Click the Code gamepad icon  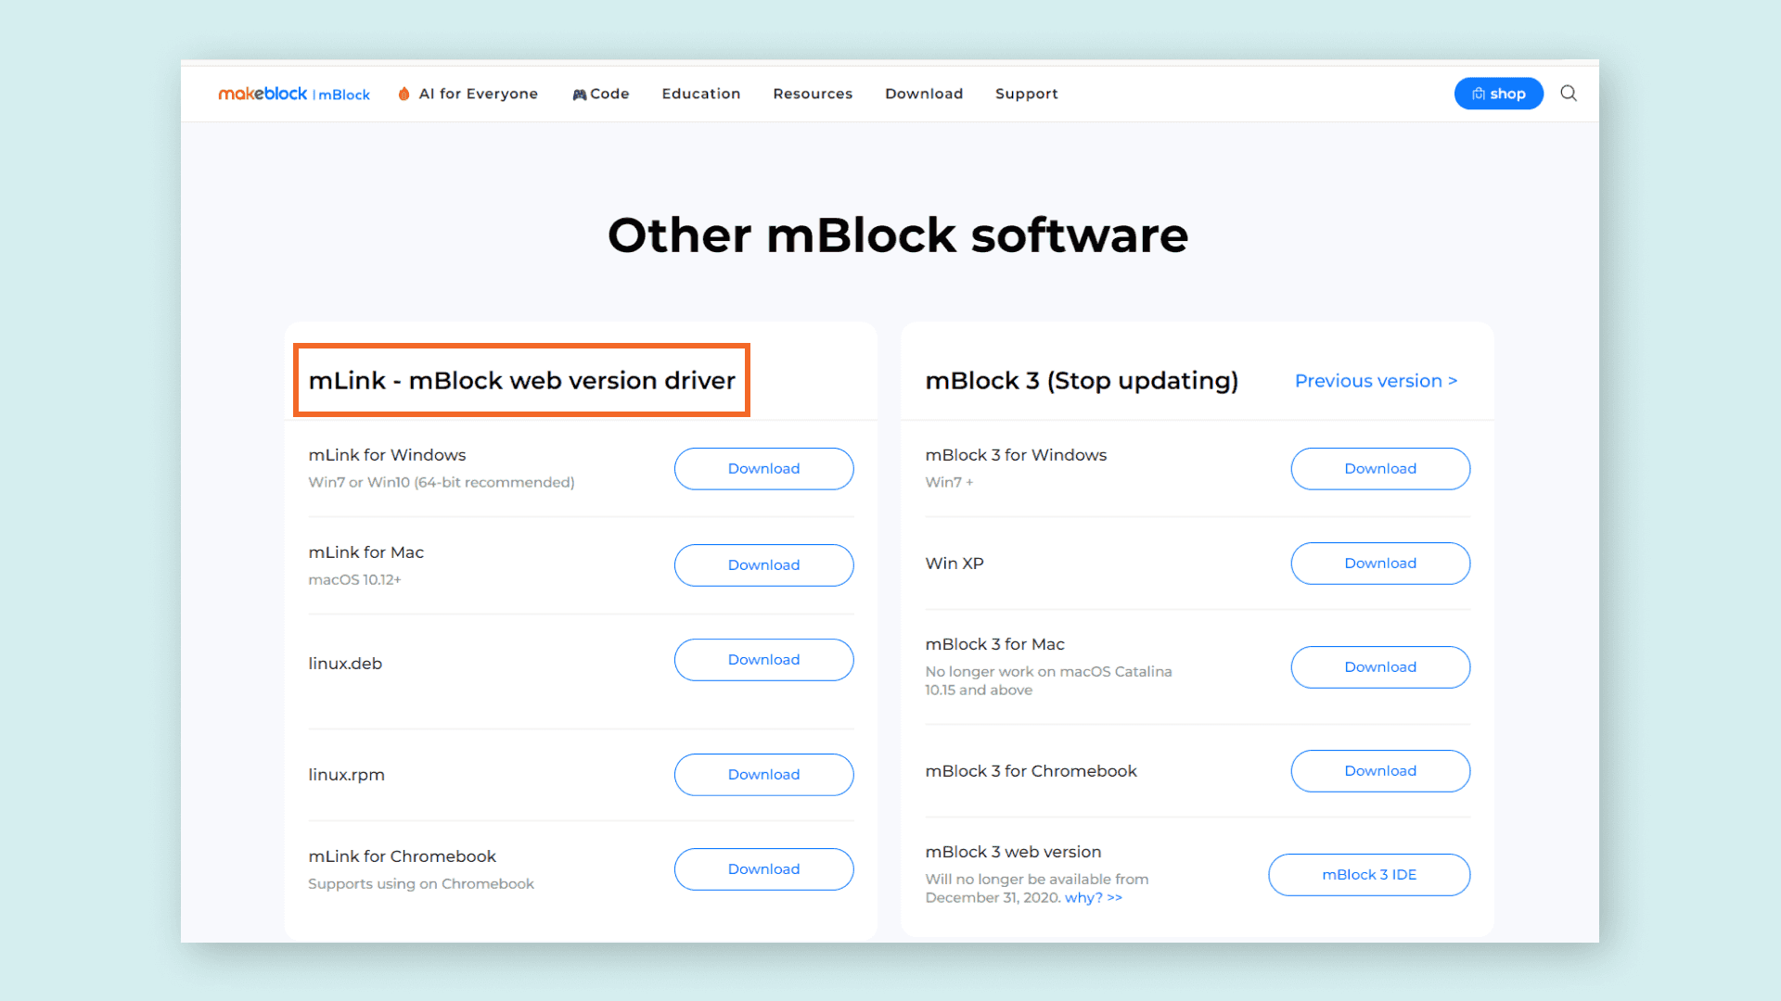click(577, 94)
